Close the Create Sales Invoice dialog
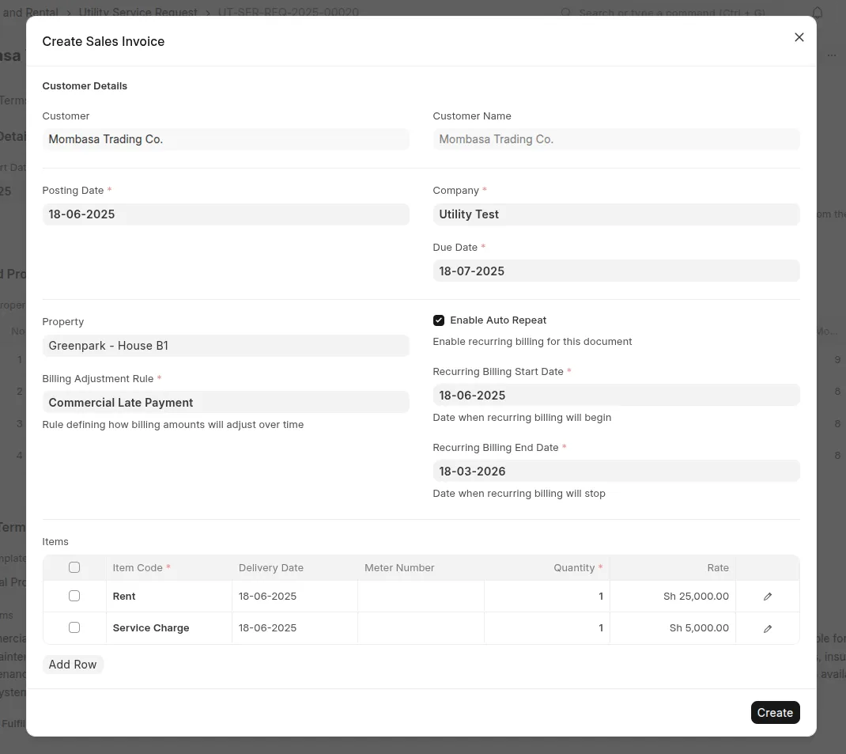Image resolution: width=846 pixels, height=754 pixels. point(799,37)
